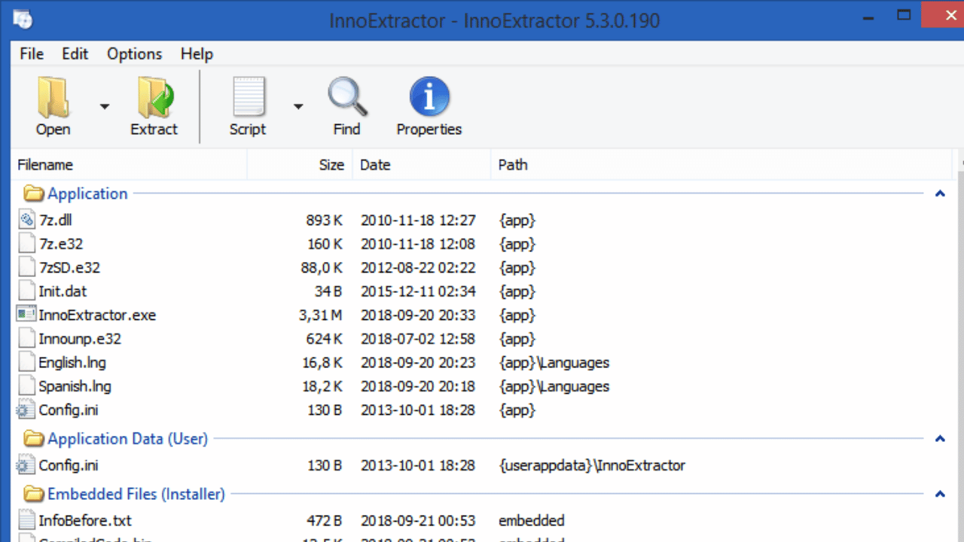
Task: Collapse the Embedded Files (Installer) group
Action: (x=940, y=495)
